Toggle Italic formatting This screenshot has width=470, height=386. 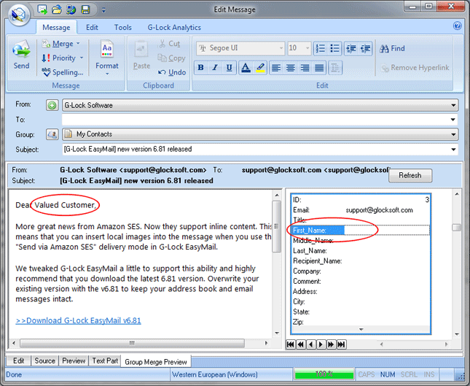click(x=215, y=68)
